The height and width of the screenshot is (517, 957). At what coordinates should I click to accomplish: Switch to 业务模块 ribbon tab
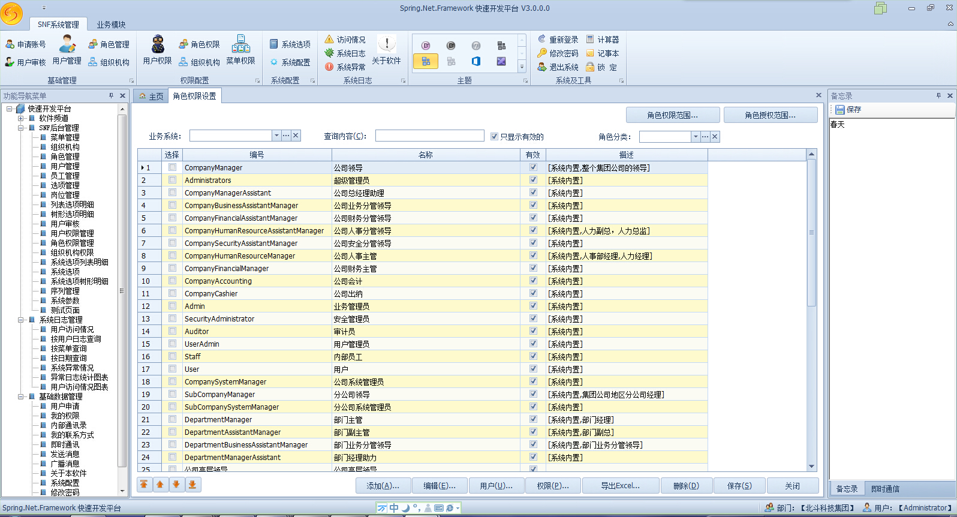(111, 25)
